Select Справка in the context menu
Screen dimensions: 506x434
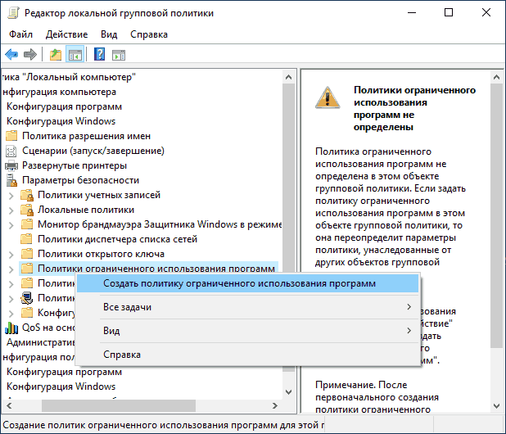(248, 355)
